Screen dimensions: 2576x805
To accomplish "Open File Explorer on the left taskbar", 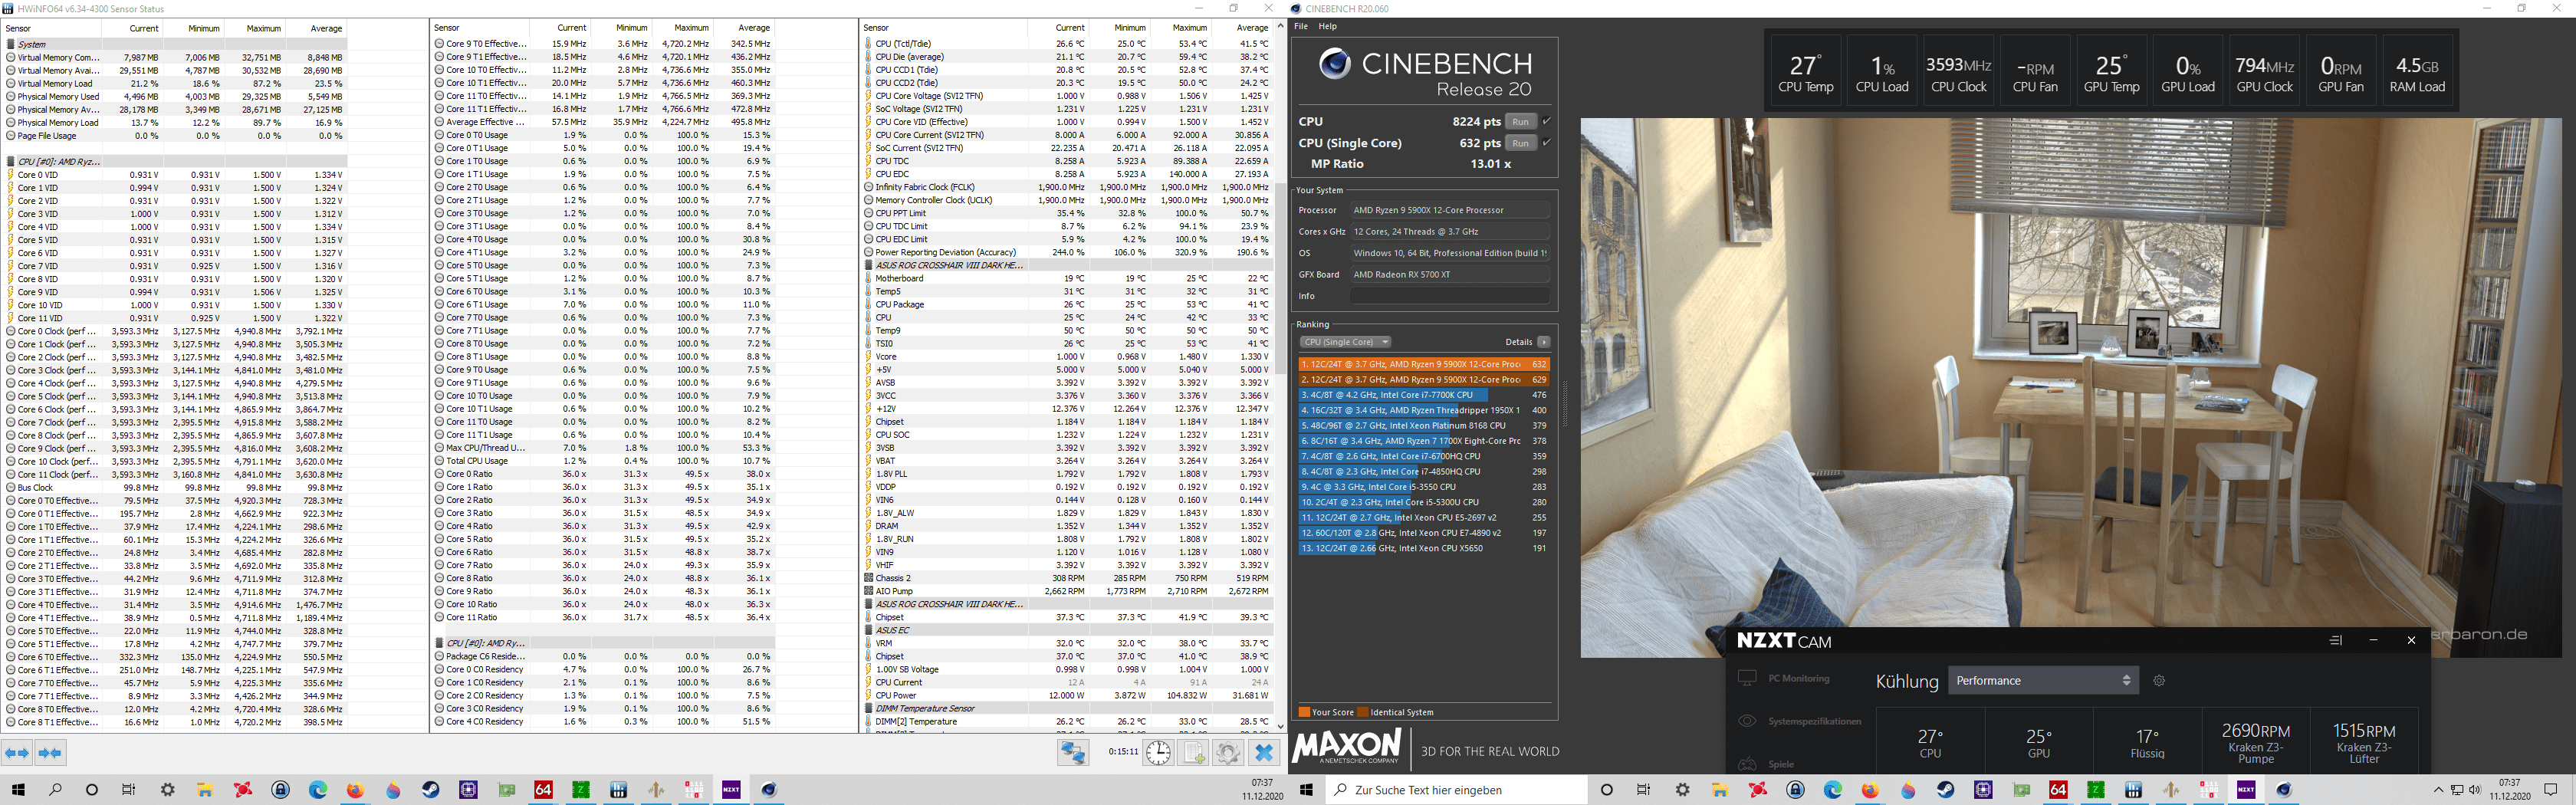I will coord(205,790).
